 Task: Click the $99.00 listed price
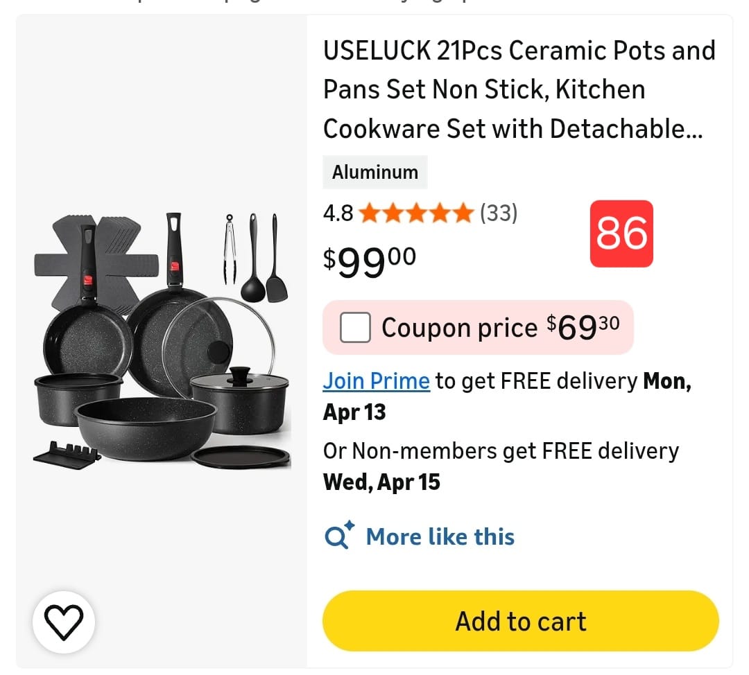click(x=370, y=261)
